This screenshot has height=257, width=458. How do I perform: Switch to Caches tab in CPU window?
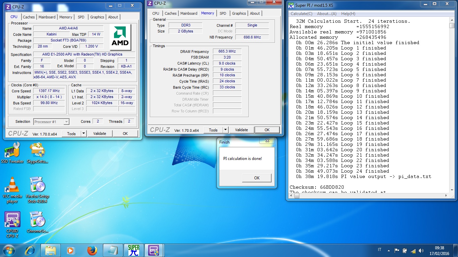click(x=28, y=17)
